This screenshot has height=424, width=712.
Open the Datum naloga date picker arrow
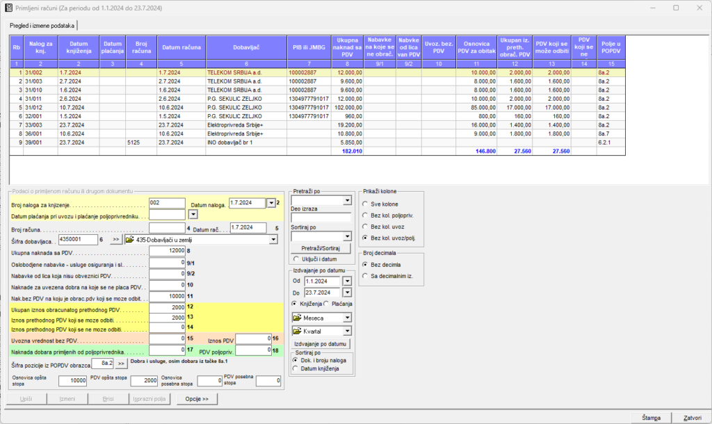[x=270, y=204]
